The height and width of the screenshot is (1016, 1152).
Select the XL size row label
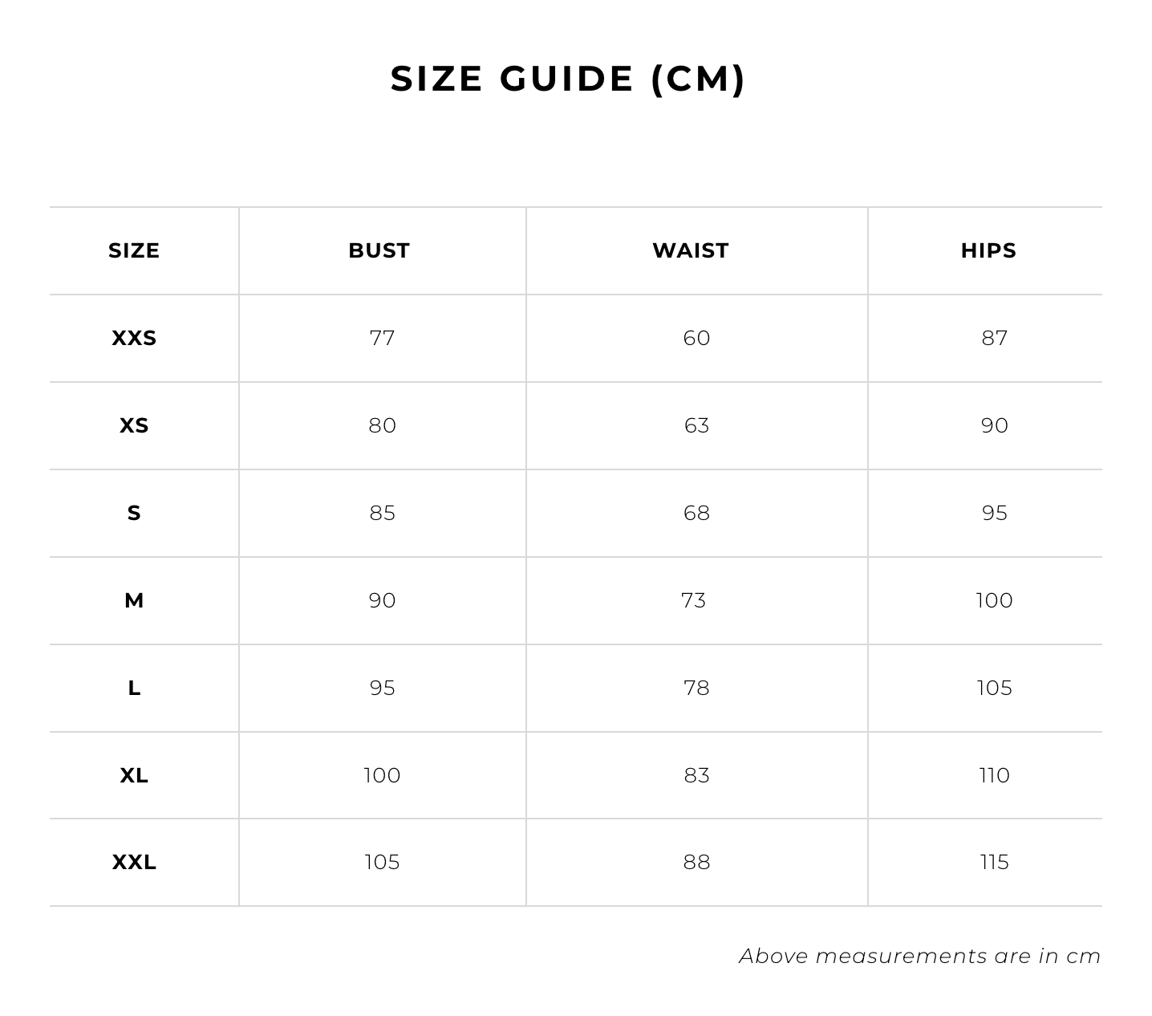pyautogui.click(x=134, y=775)
